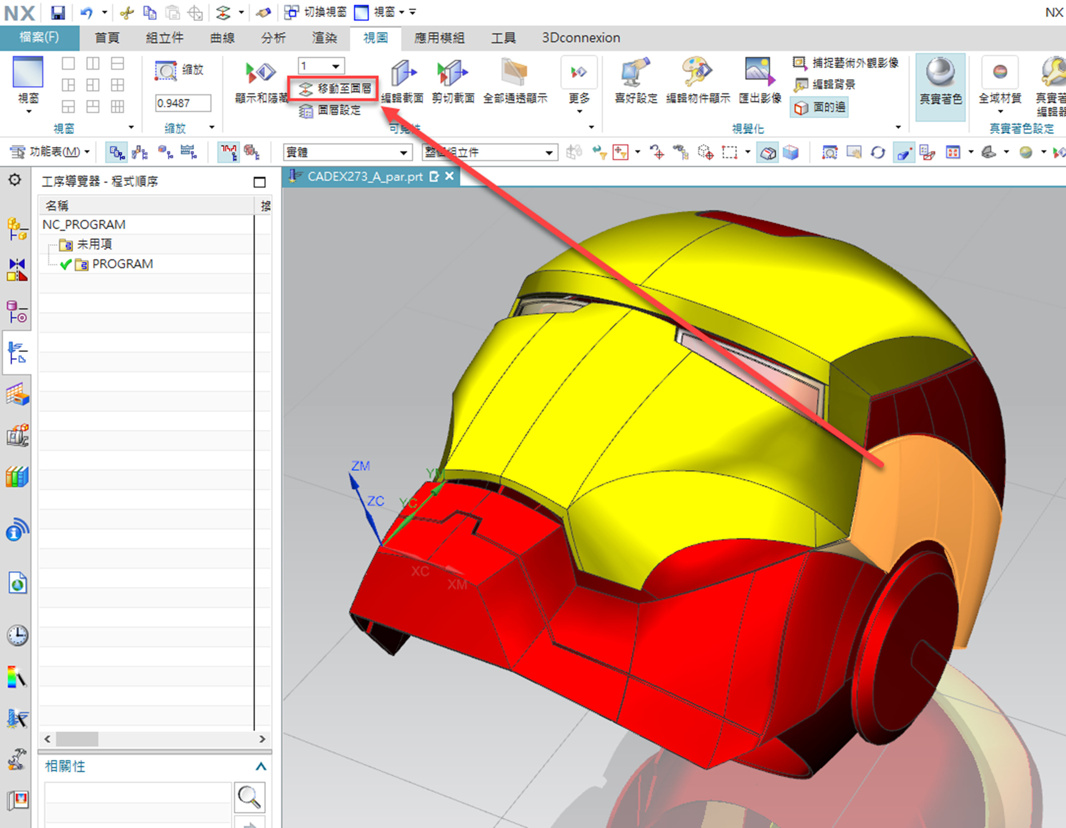Image resolution: width=1066 pixels, height=828 pixels.
Task: Click 捕捉藝術外觀影像 capture image button
Action: (x=845, y=63)
